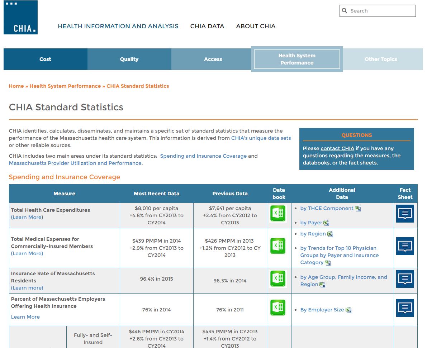
Task: Open Excel databook for Employers Offering Health Insurance
Action: click(278, 308)
